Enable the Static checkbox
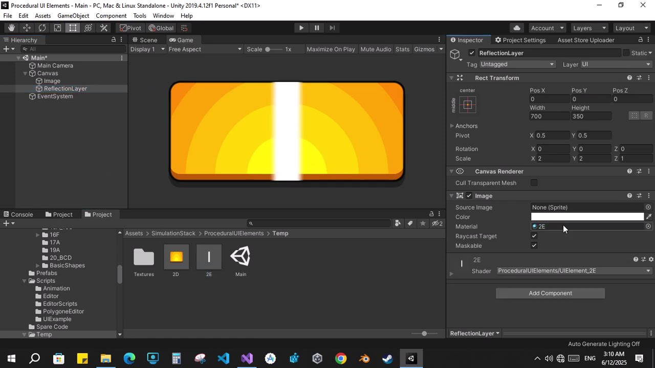Screen dimensions: 655x368 pyautogui.click(x=626, y=53)
